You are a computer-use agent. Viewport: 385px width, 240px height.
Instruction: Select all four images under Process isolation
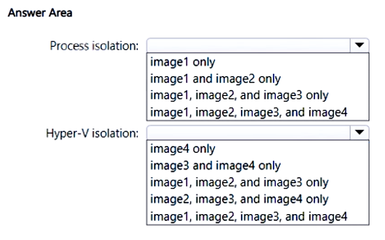tap(248, 113)
